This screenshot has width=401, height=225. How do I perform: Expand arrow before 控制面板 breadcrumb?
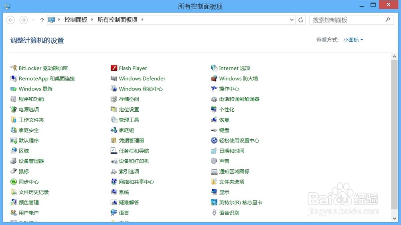(x=59, y=20)
